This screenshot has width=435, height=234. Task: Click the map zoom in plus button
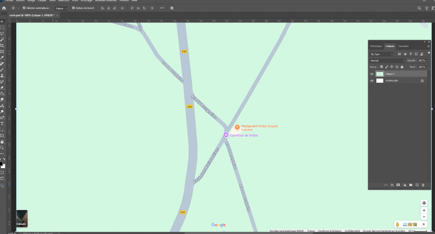(424, 210)
